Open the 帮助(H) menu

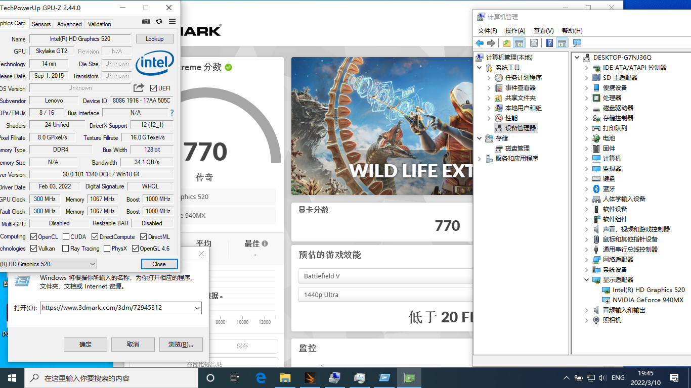pos(572,31)
